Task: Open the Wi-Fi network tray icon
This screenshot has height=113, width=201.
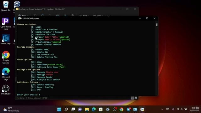Action: [x=178, y=109]
